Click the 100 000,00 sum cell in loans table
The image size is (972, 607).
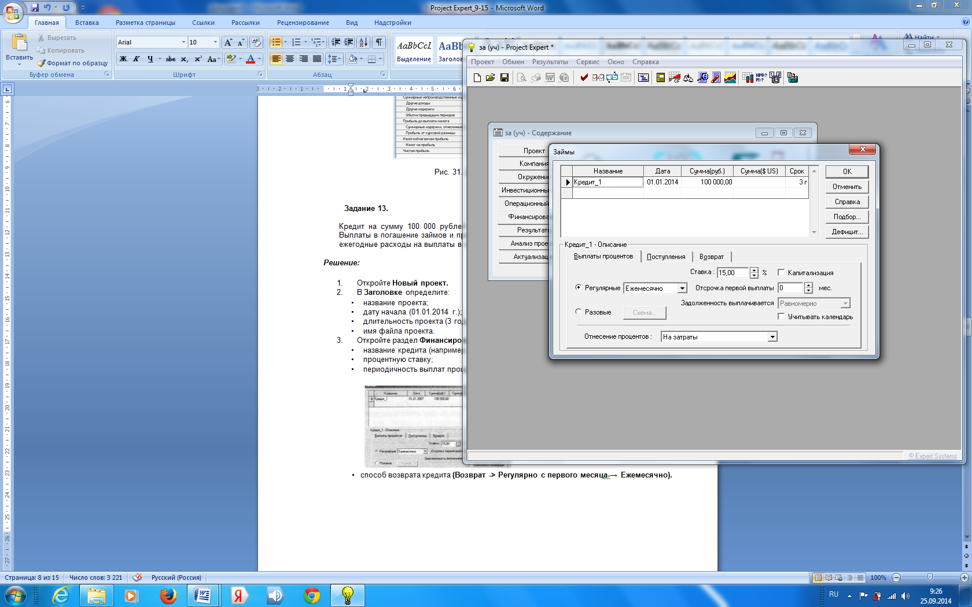707,182
